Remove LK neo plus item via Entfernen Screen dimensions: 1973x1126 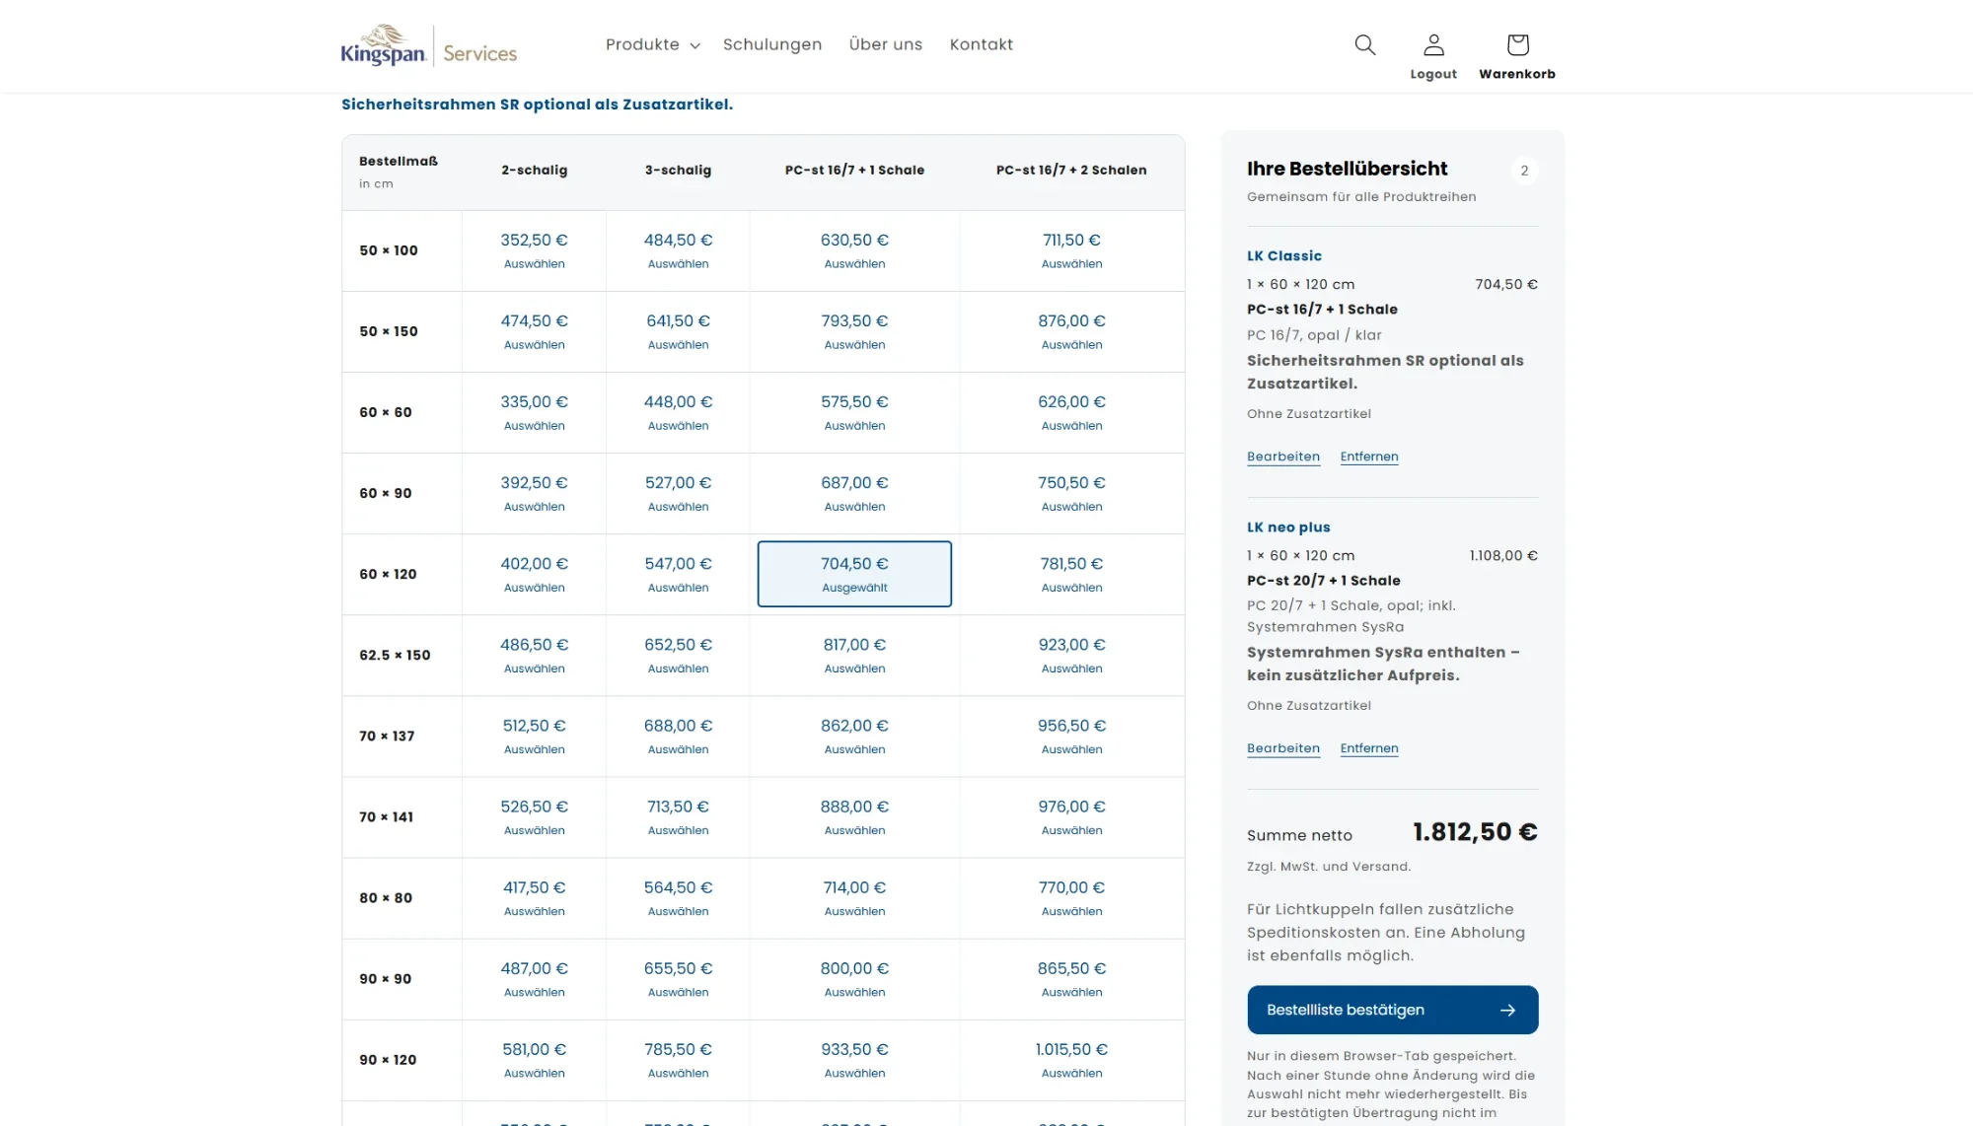[x=1369, y=748]
